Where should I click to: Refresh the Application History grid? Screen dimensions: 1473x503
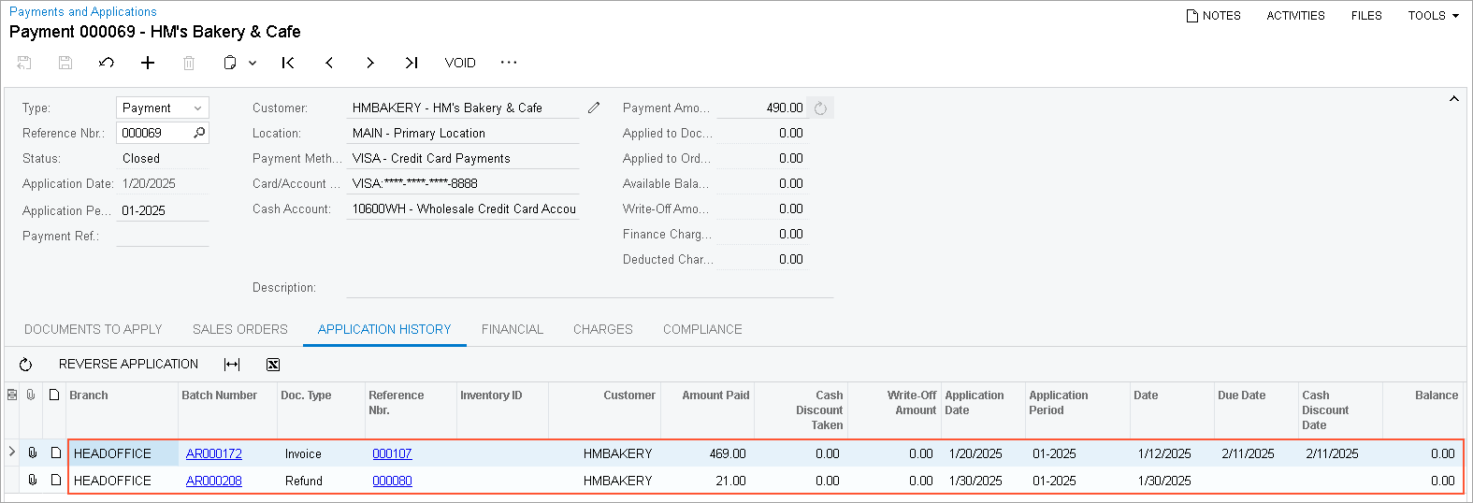tap(26, 365)
